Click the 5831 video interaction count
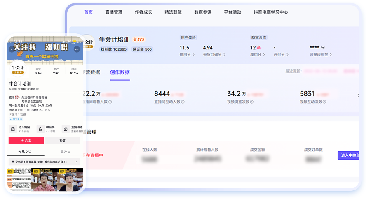 coord(307,94)
